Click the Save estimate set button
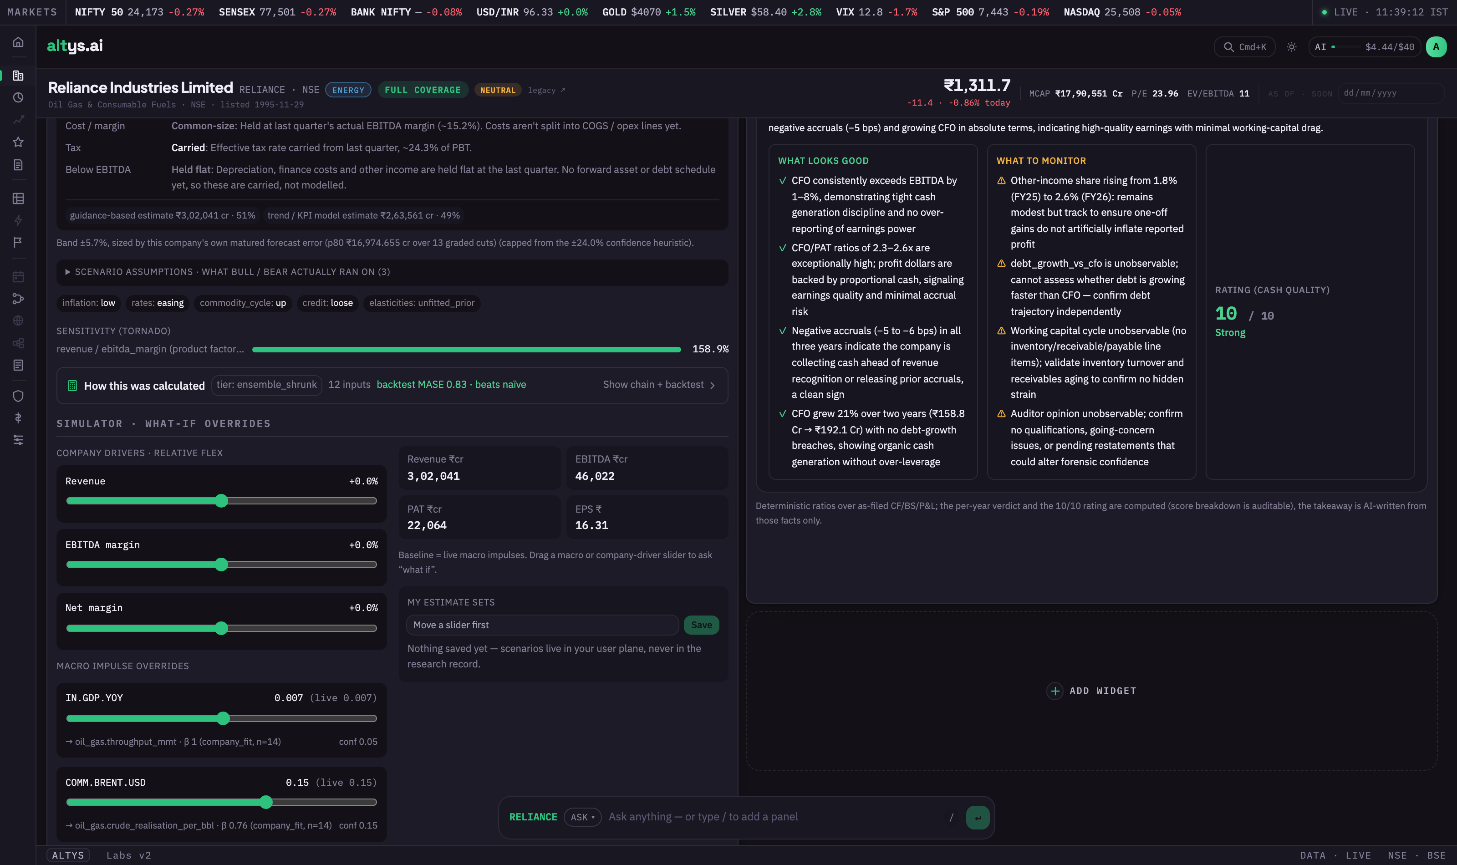 (x=701, y=625)
